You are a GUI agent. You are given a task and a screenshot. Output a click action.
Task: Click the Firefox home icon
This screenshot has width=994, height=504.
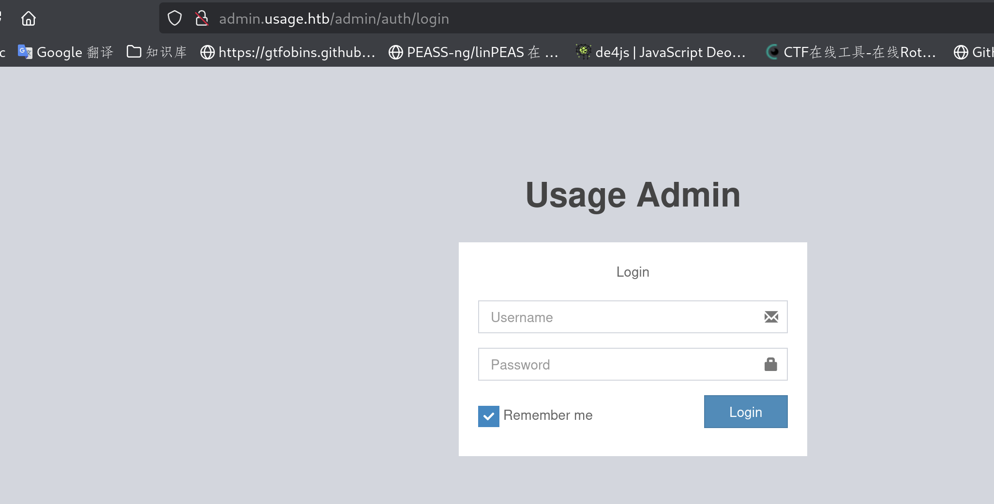29,18
